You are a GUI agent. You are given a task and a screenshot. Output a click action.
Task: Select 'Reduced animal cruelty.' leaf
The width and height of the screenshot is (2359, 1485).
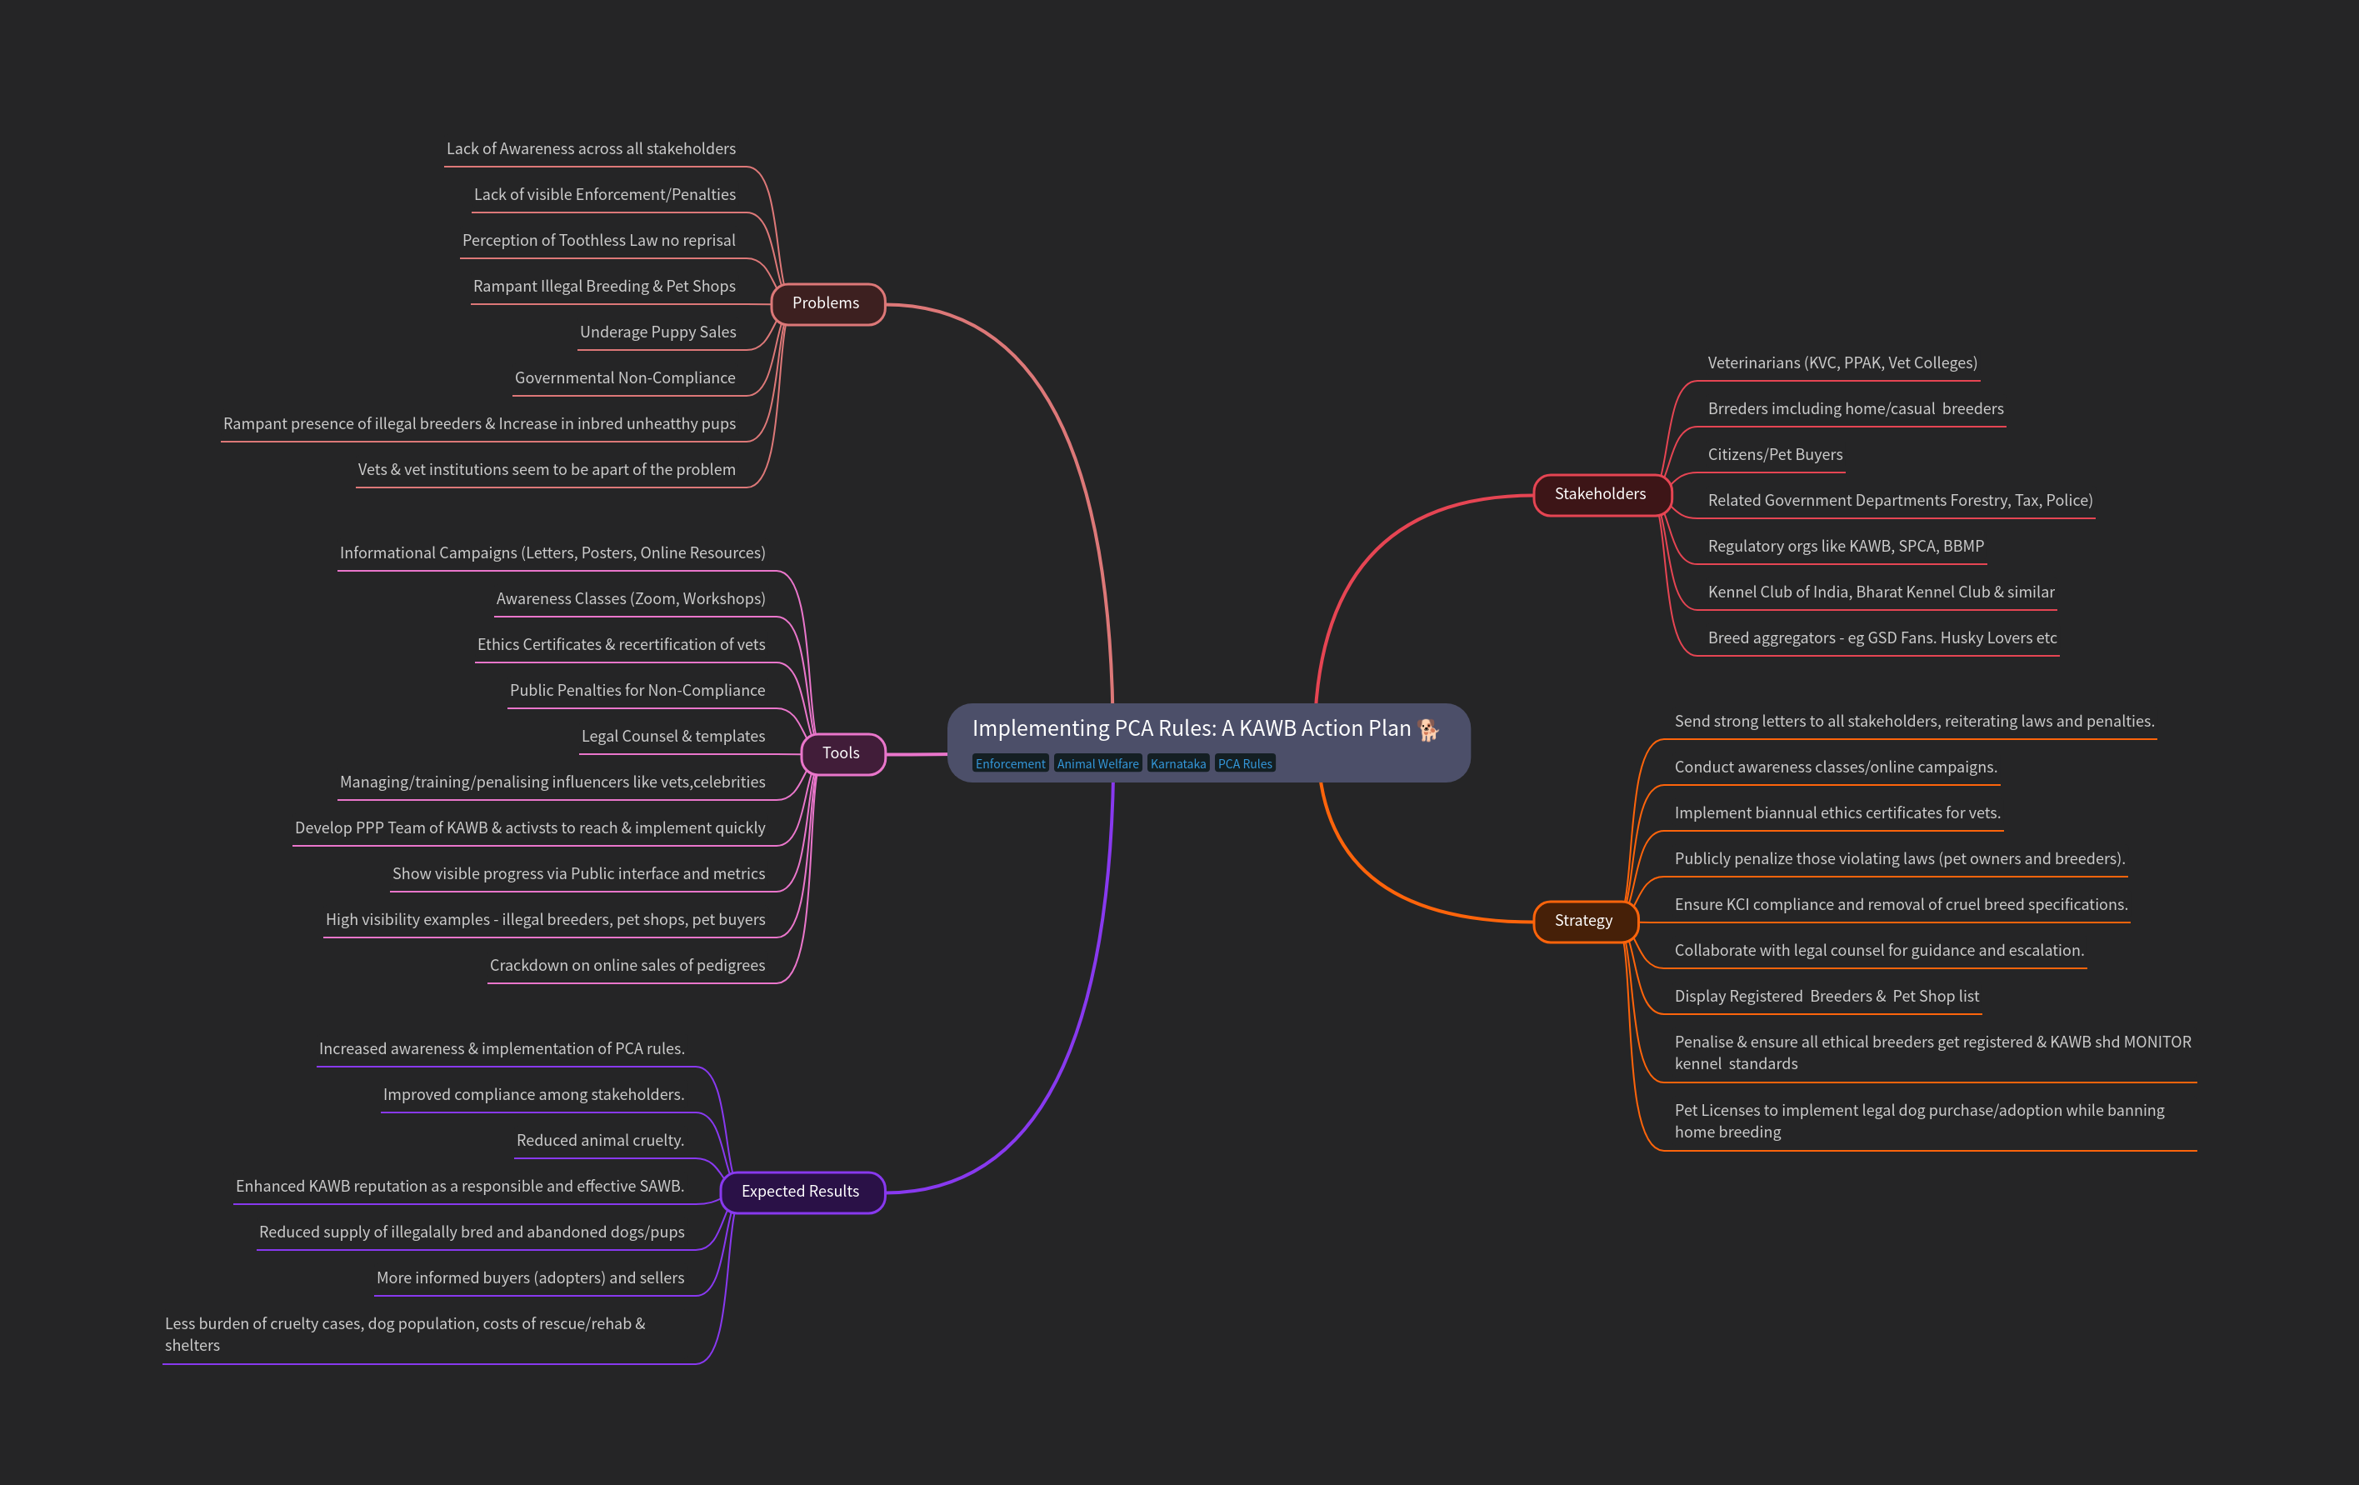pos(600,1140)
